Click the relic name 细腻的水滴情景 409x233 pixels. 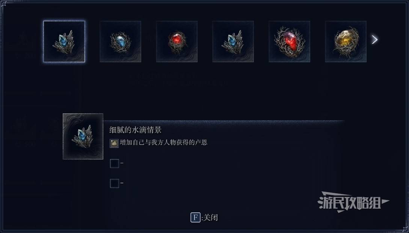pyautogui.click(x=135, y=130)
